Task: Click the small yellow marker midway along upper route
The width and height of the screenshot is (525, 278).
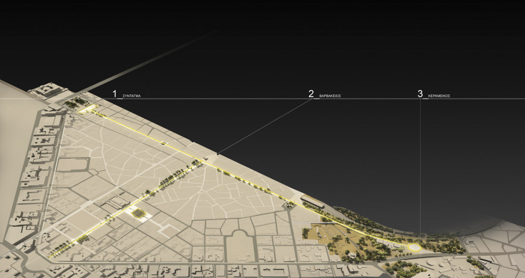Action: click(x=163, y=143)
